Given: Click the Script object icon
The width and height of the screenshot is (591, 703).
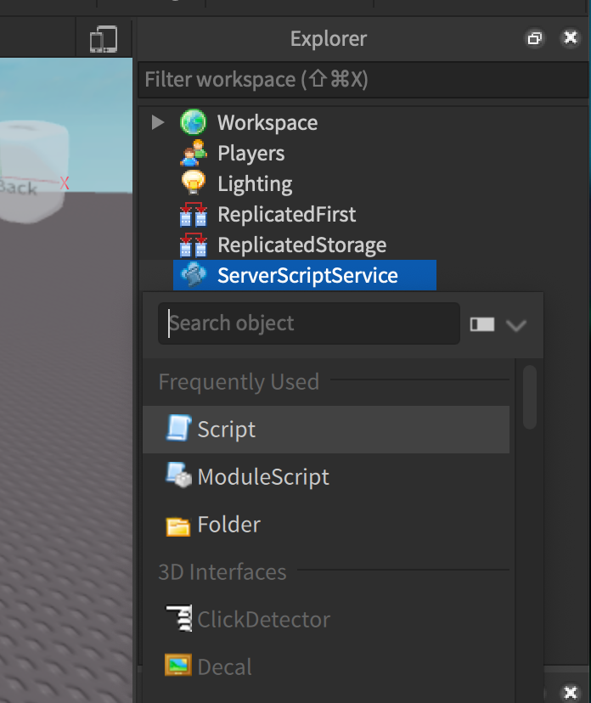Looking at the screenshot, I should coord(178,429).
